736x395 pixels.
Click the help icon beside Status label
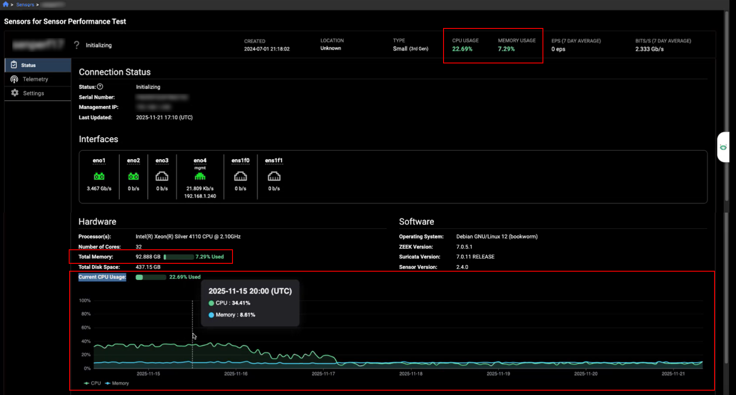pos(100,87)
